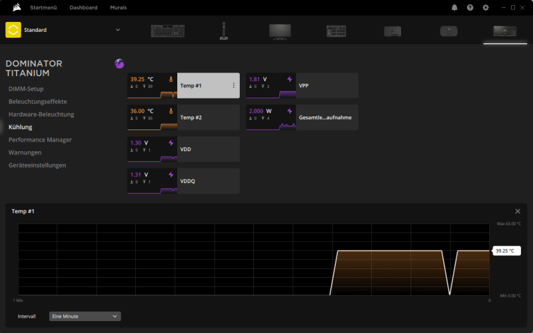533x333 pixels.
Task: Click the Corsair sails logo
Action: coord(16,7)
